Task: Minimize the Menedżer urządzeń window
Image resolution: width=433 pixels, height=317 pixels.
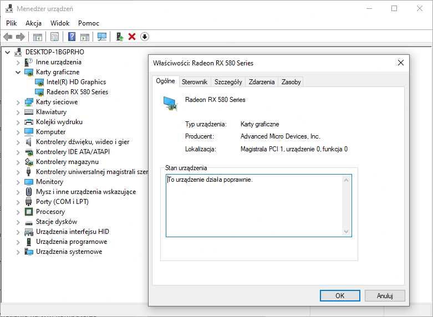Action: [x=369, y=8]
